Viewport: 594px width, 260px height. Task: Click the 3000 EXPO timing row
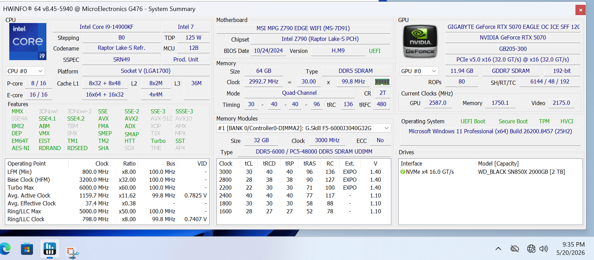tap(303, 172)
